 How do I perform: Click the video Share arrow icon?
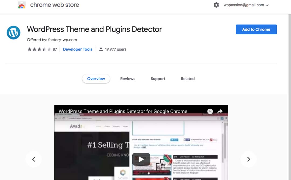coord(220,111)
